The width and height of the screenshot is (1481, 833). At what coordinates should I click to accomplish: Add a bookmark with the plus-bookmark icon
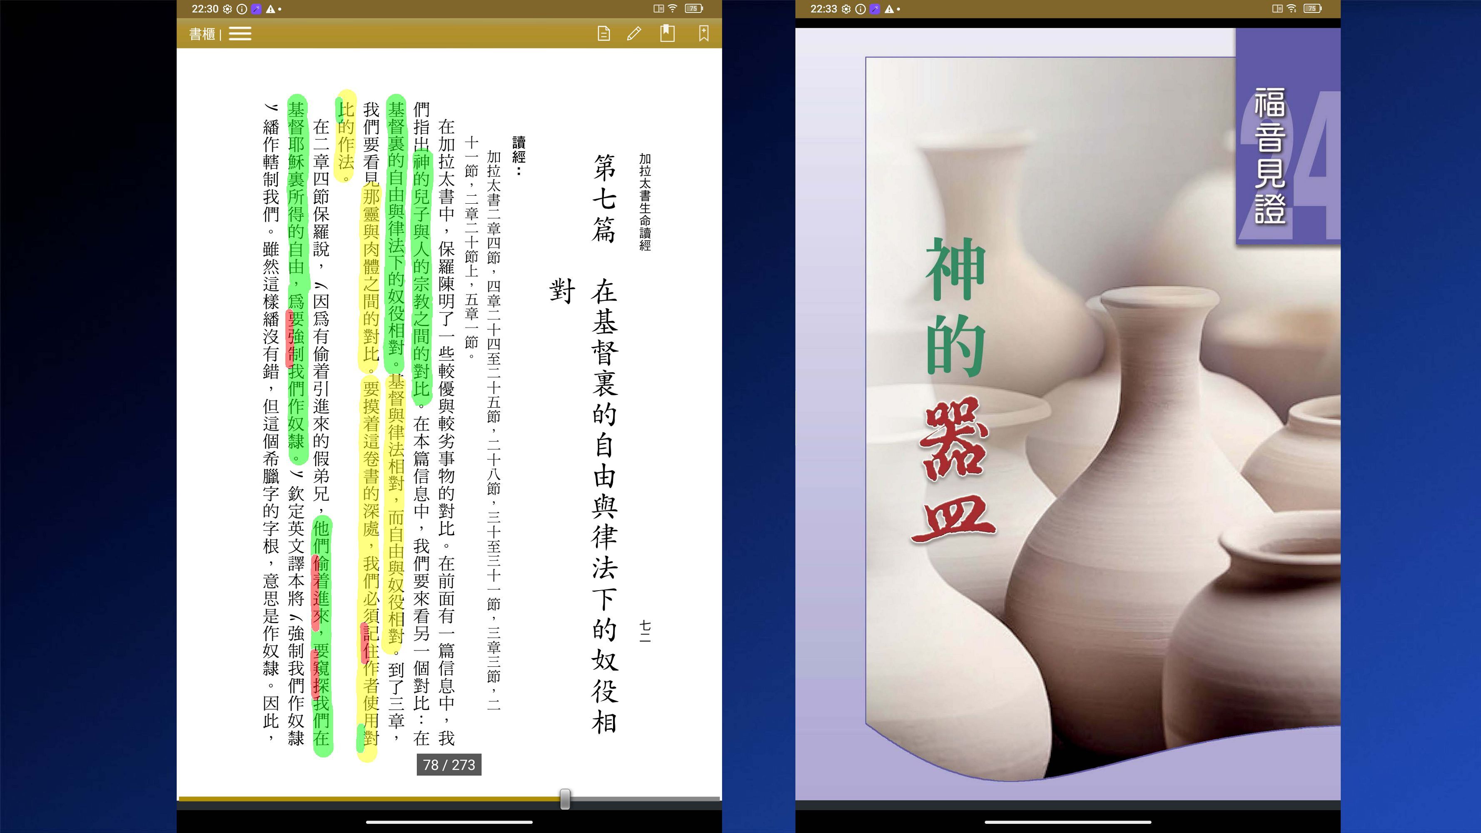[x=703, y=33]
